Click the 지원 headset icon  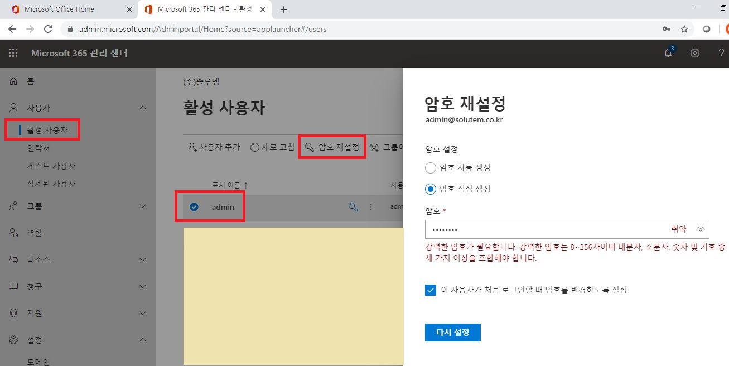click(14, 313)
